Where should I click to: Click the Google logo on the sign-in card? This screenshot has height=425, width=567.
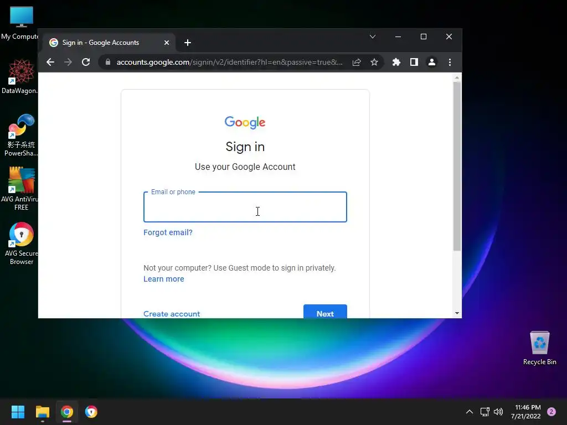(x=245, y=122)
